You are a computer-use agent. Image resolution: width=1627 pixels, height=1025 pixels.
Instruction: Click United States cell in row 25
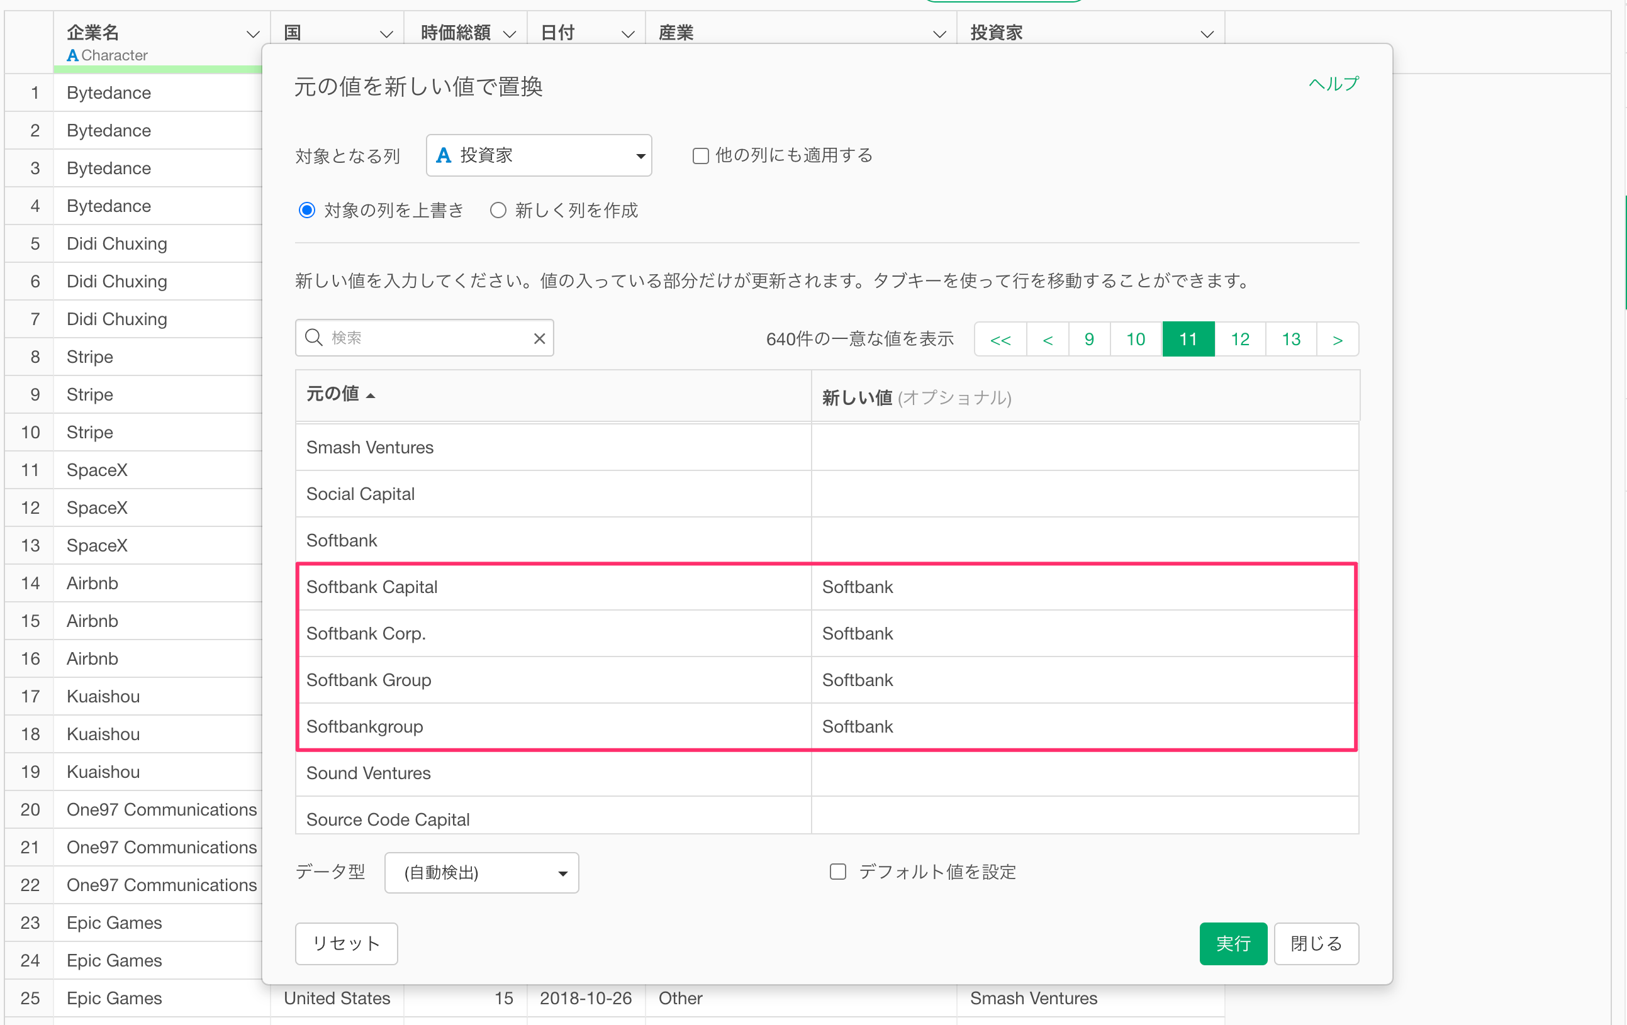(x=337, y=998)
